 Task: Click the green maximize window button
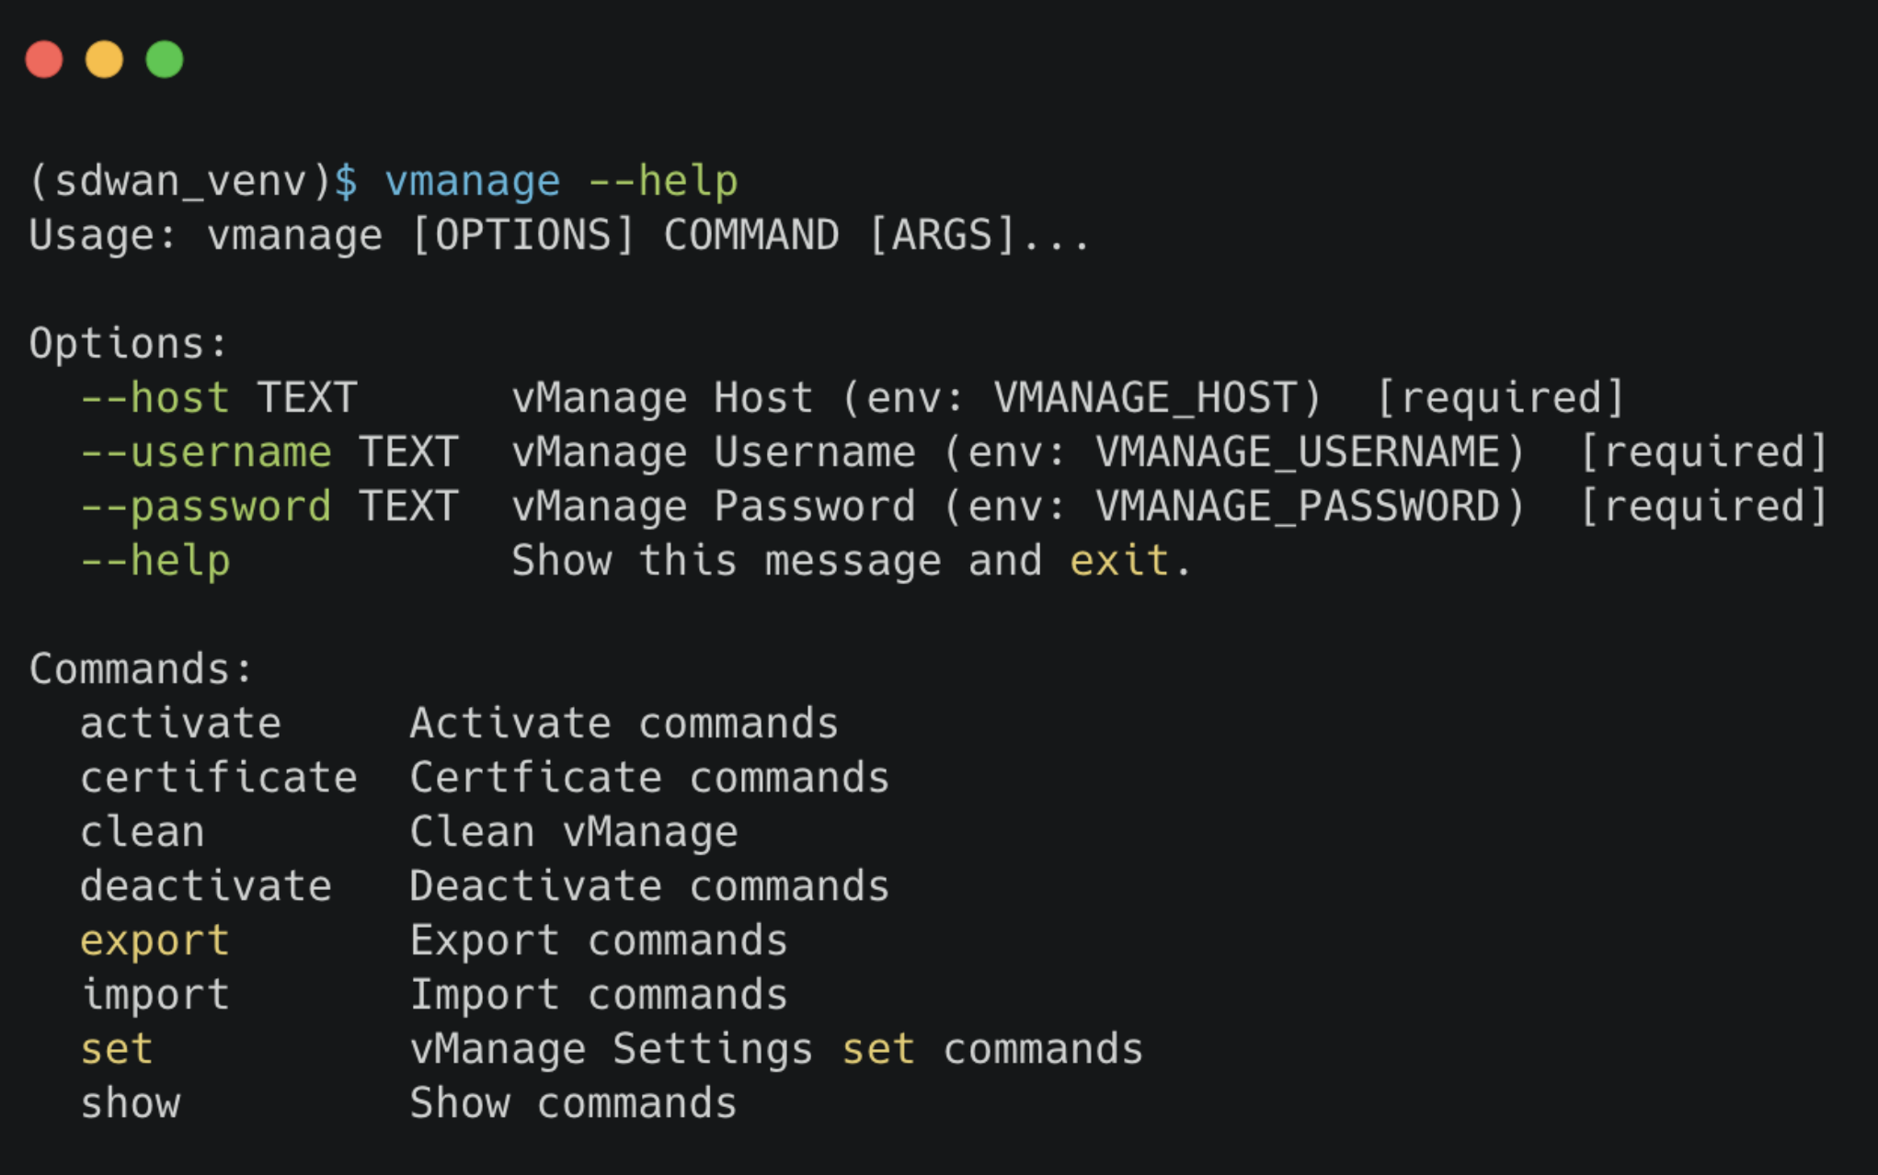pyautogui.click(x=165, y=60)
